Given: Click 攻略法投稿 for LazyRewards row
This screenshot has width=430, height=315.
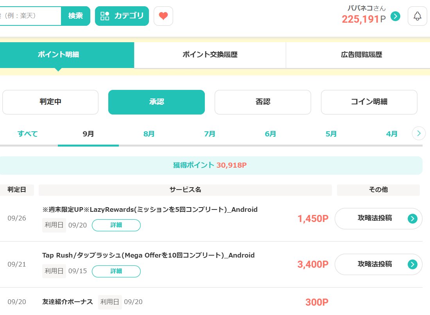Looking at the screenshot, I should (x=378, y=218).
